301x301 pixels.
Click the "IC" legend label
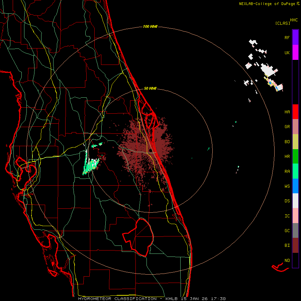pyautogui.click(x=287, y=216)
